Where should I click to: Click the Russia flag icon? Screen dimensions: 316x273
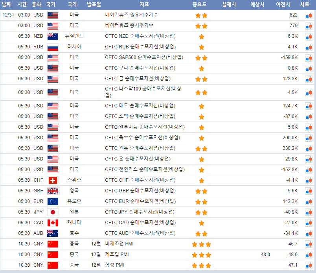click(53, 47)
